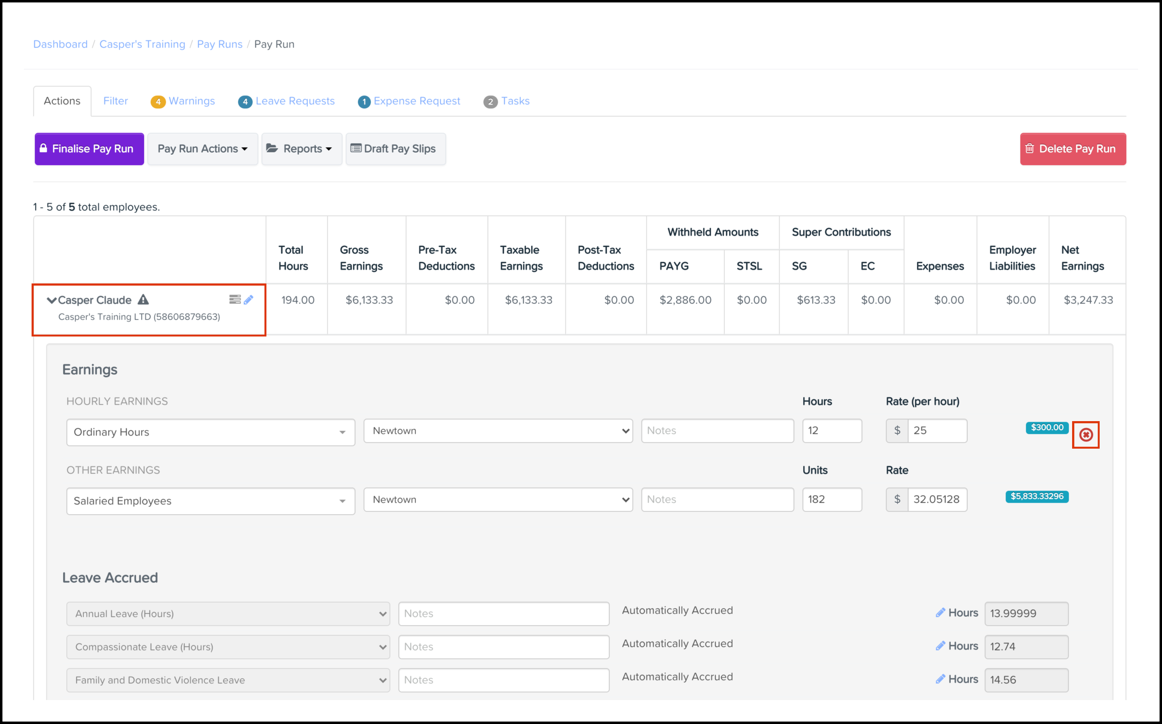1162x724 pixels.
Task: Click the blue pencil edit icon for Casper Claude
Action: coord(249,300)
